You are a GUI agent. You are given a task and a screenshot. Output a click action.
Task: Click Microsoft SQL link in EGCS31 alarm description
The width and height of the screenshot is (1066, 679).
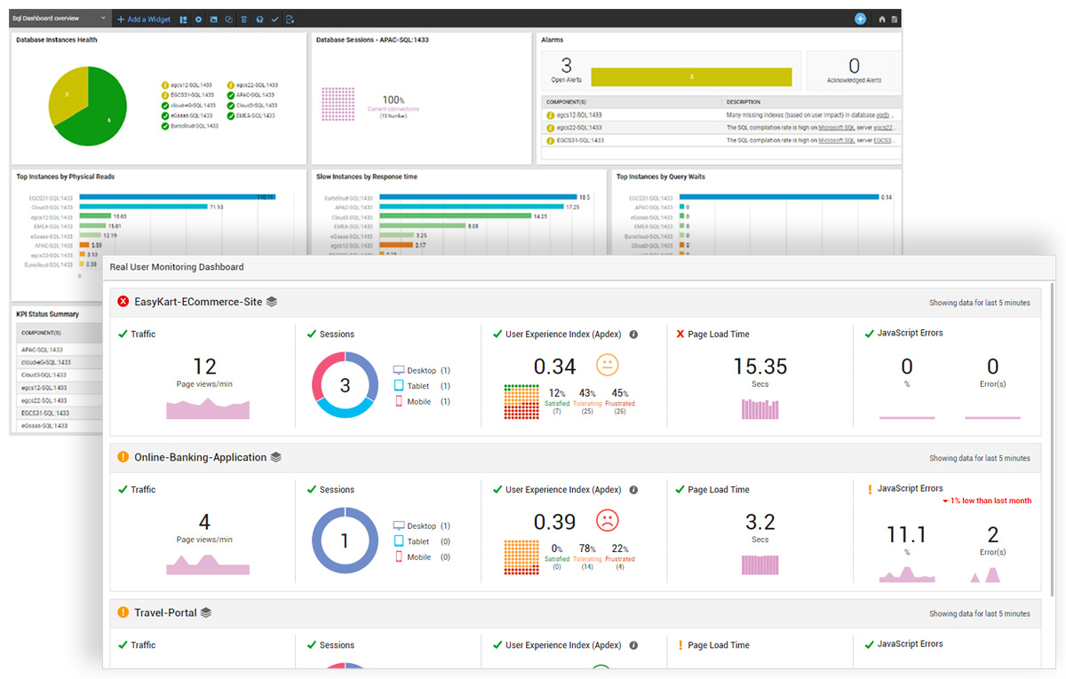click(835, 139)
